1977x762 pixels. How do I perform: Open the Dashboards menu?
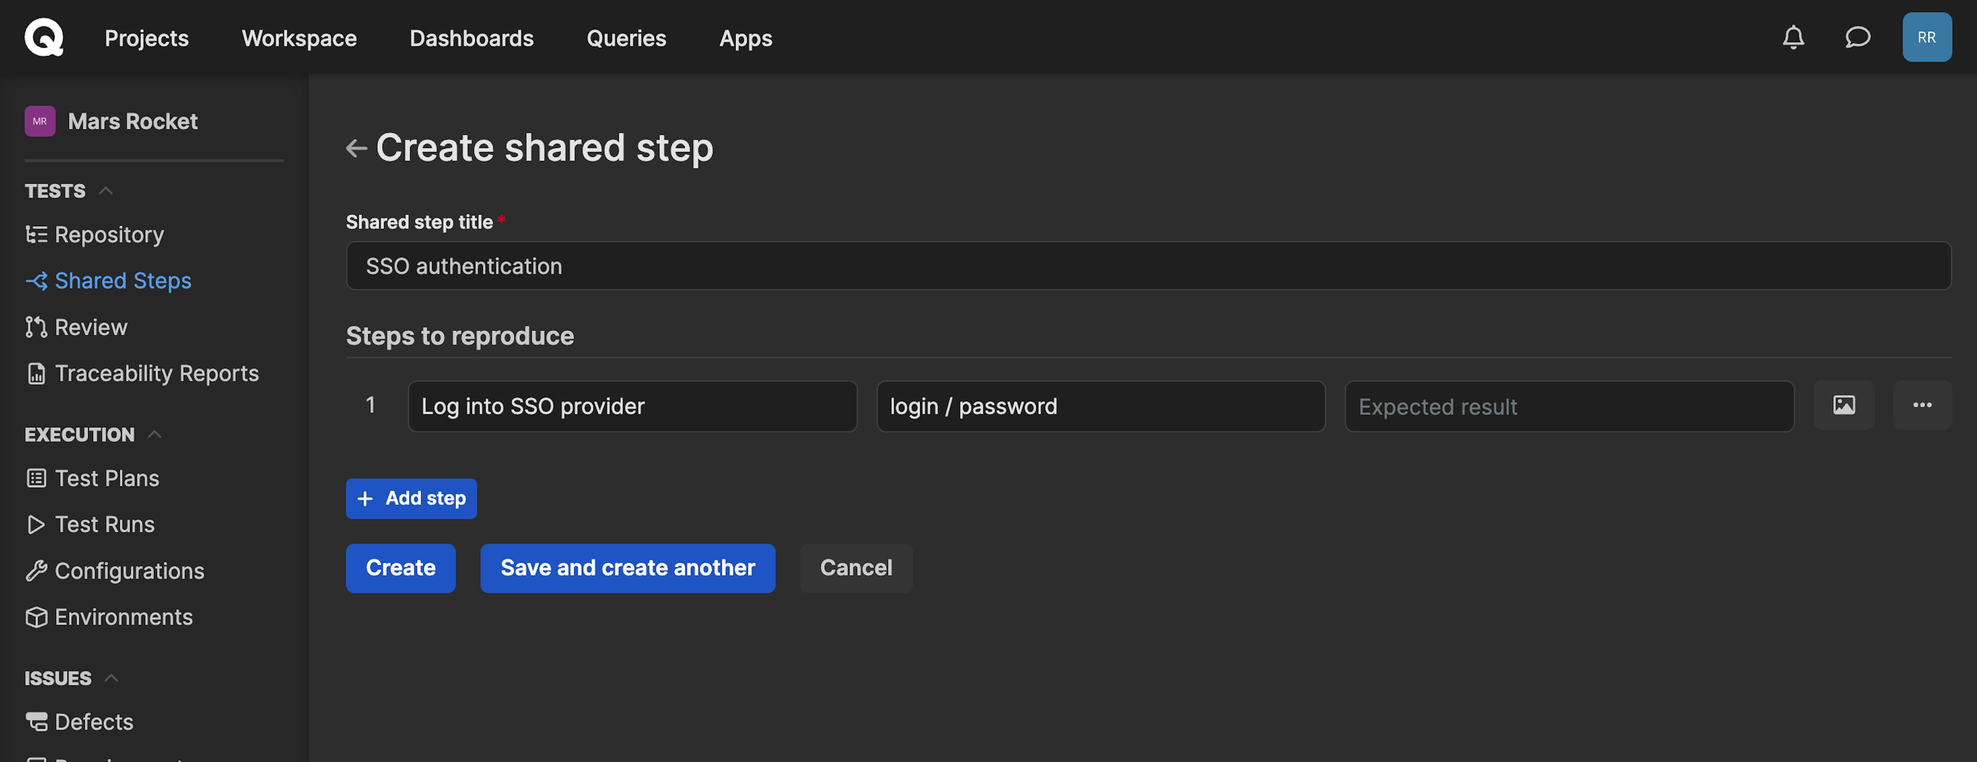(x=471, y=38)
